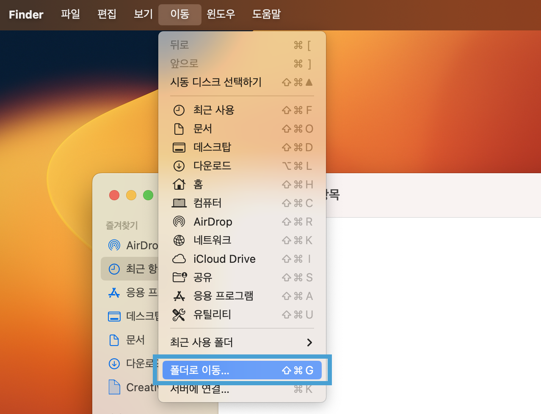Viewport: 541px width, 414px height.
Task: Open the Finder application menu
Action: tap(26, 14)
